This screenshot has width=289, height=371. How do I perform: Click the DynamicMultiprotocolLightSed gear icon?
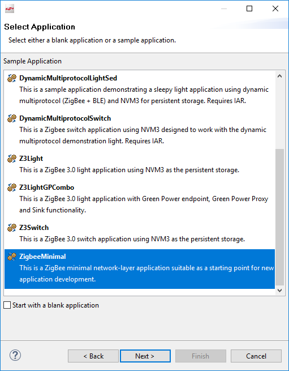coord(11,78)
